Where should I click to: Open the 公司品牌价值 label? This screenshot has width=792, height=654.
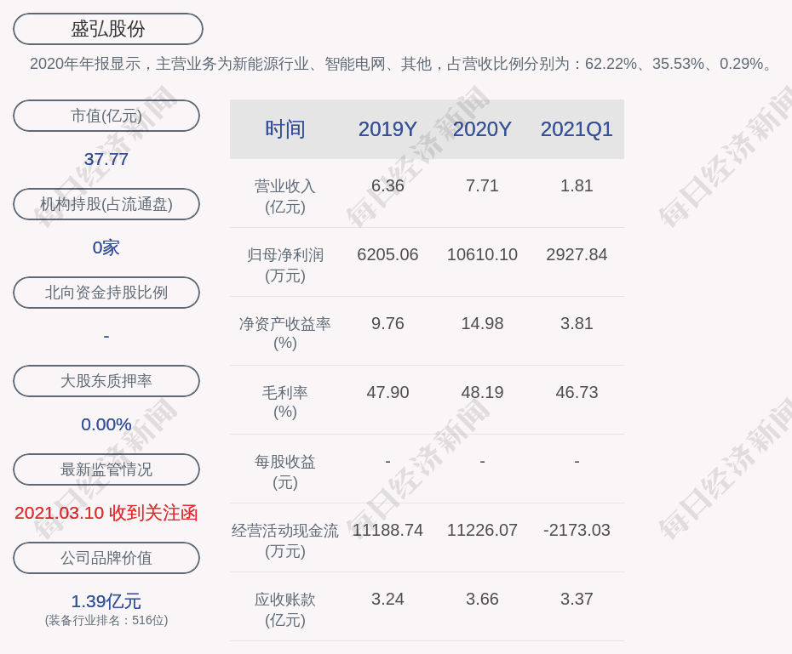click(x=106, y=558)
